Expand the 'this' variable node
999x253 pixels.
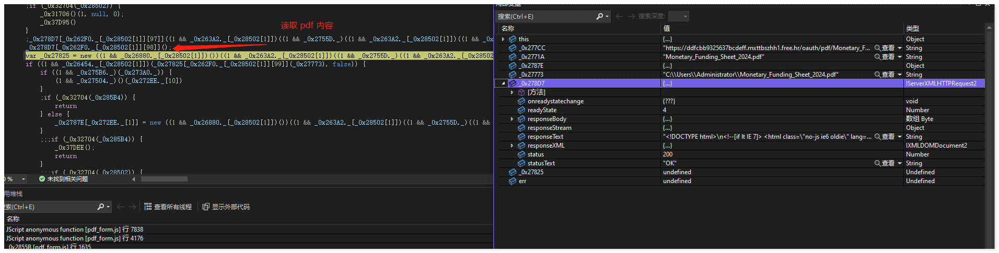click(x=503, y=39)
